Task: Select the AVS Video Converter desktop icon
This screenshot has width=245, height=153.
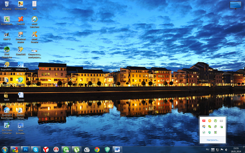Action: click(7, 128)
